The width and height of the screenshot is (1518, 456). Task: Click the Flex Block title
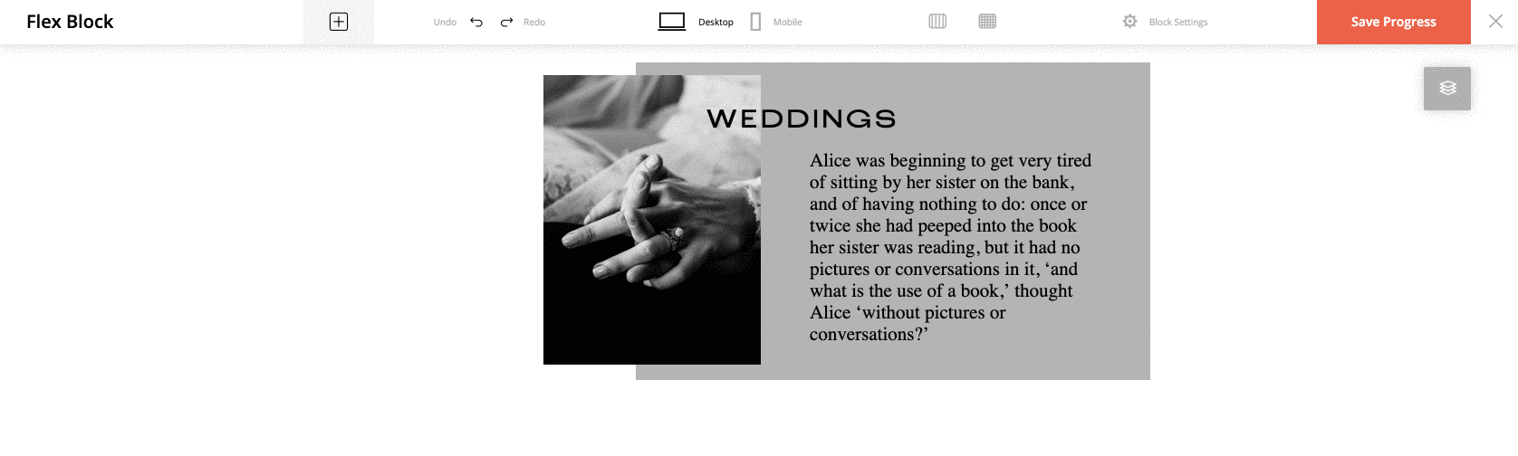70,22
